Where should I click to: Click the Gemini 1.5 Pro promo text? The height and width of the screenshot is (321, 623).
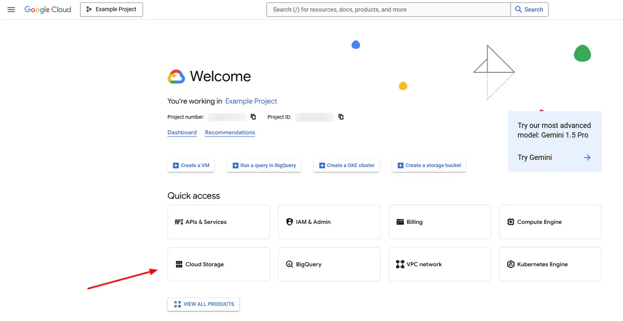(x=554, y=130)
